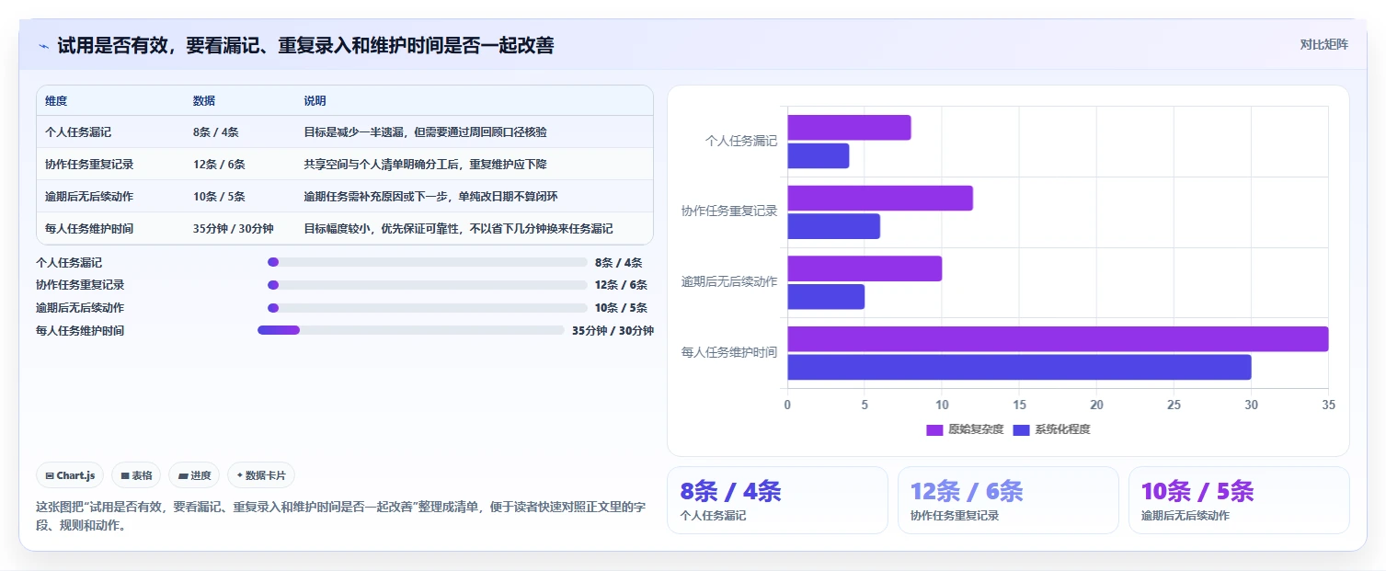Click the 说明 table column header

pyautogui.click(x=315, y=101)
